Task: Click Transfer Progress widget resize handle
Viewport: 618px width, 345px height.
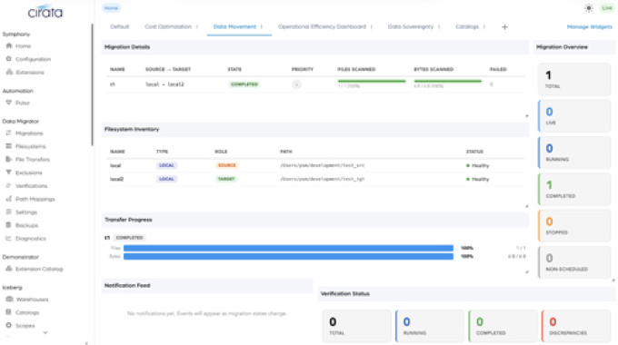Action: (x=526, y=272)
